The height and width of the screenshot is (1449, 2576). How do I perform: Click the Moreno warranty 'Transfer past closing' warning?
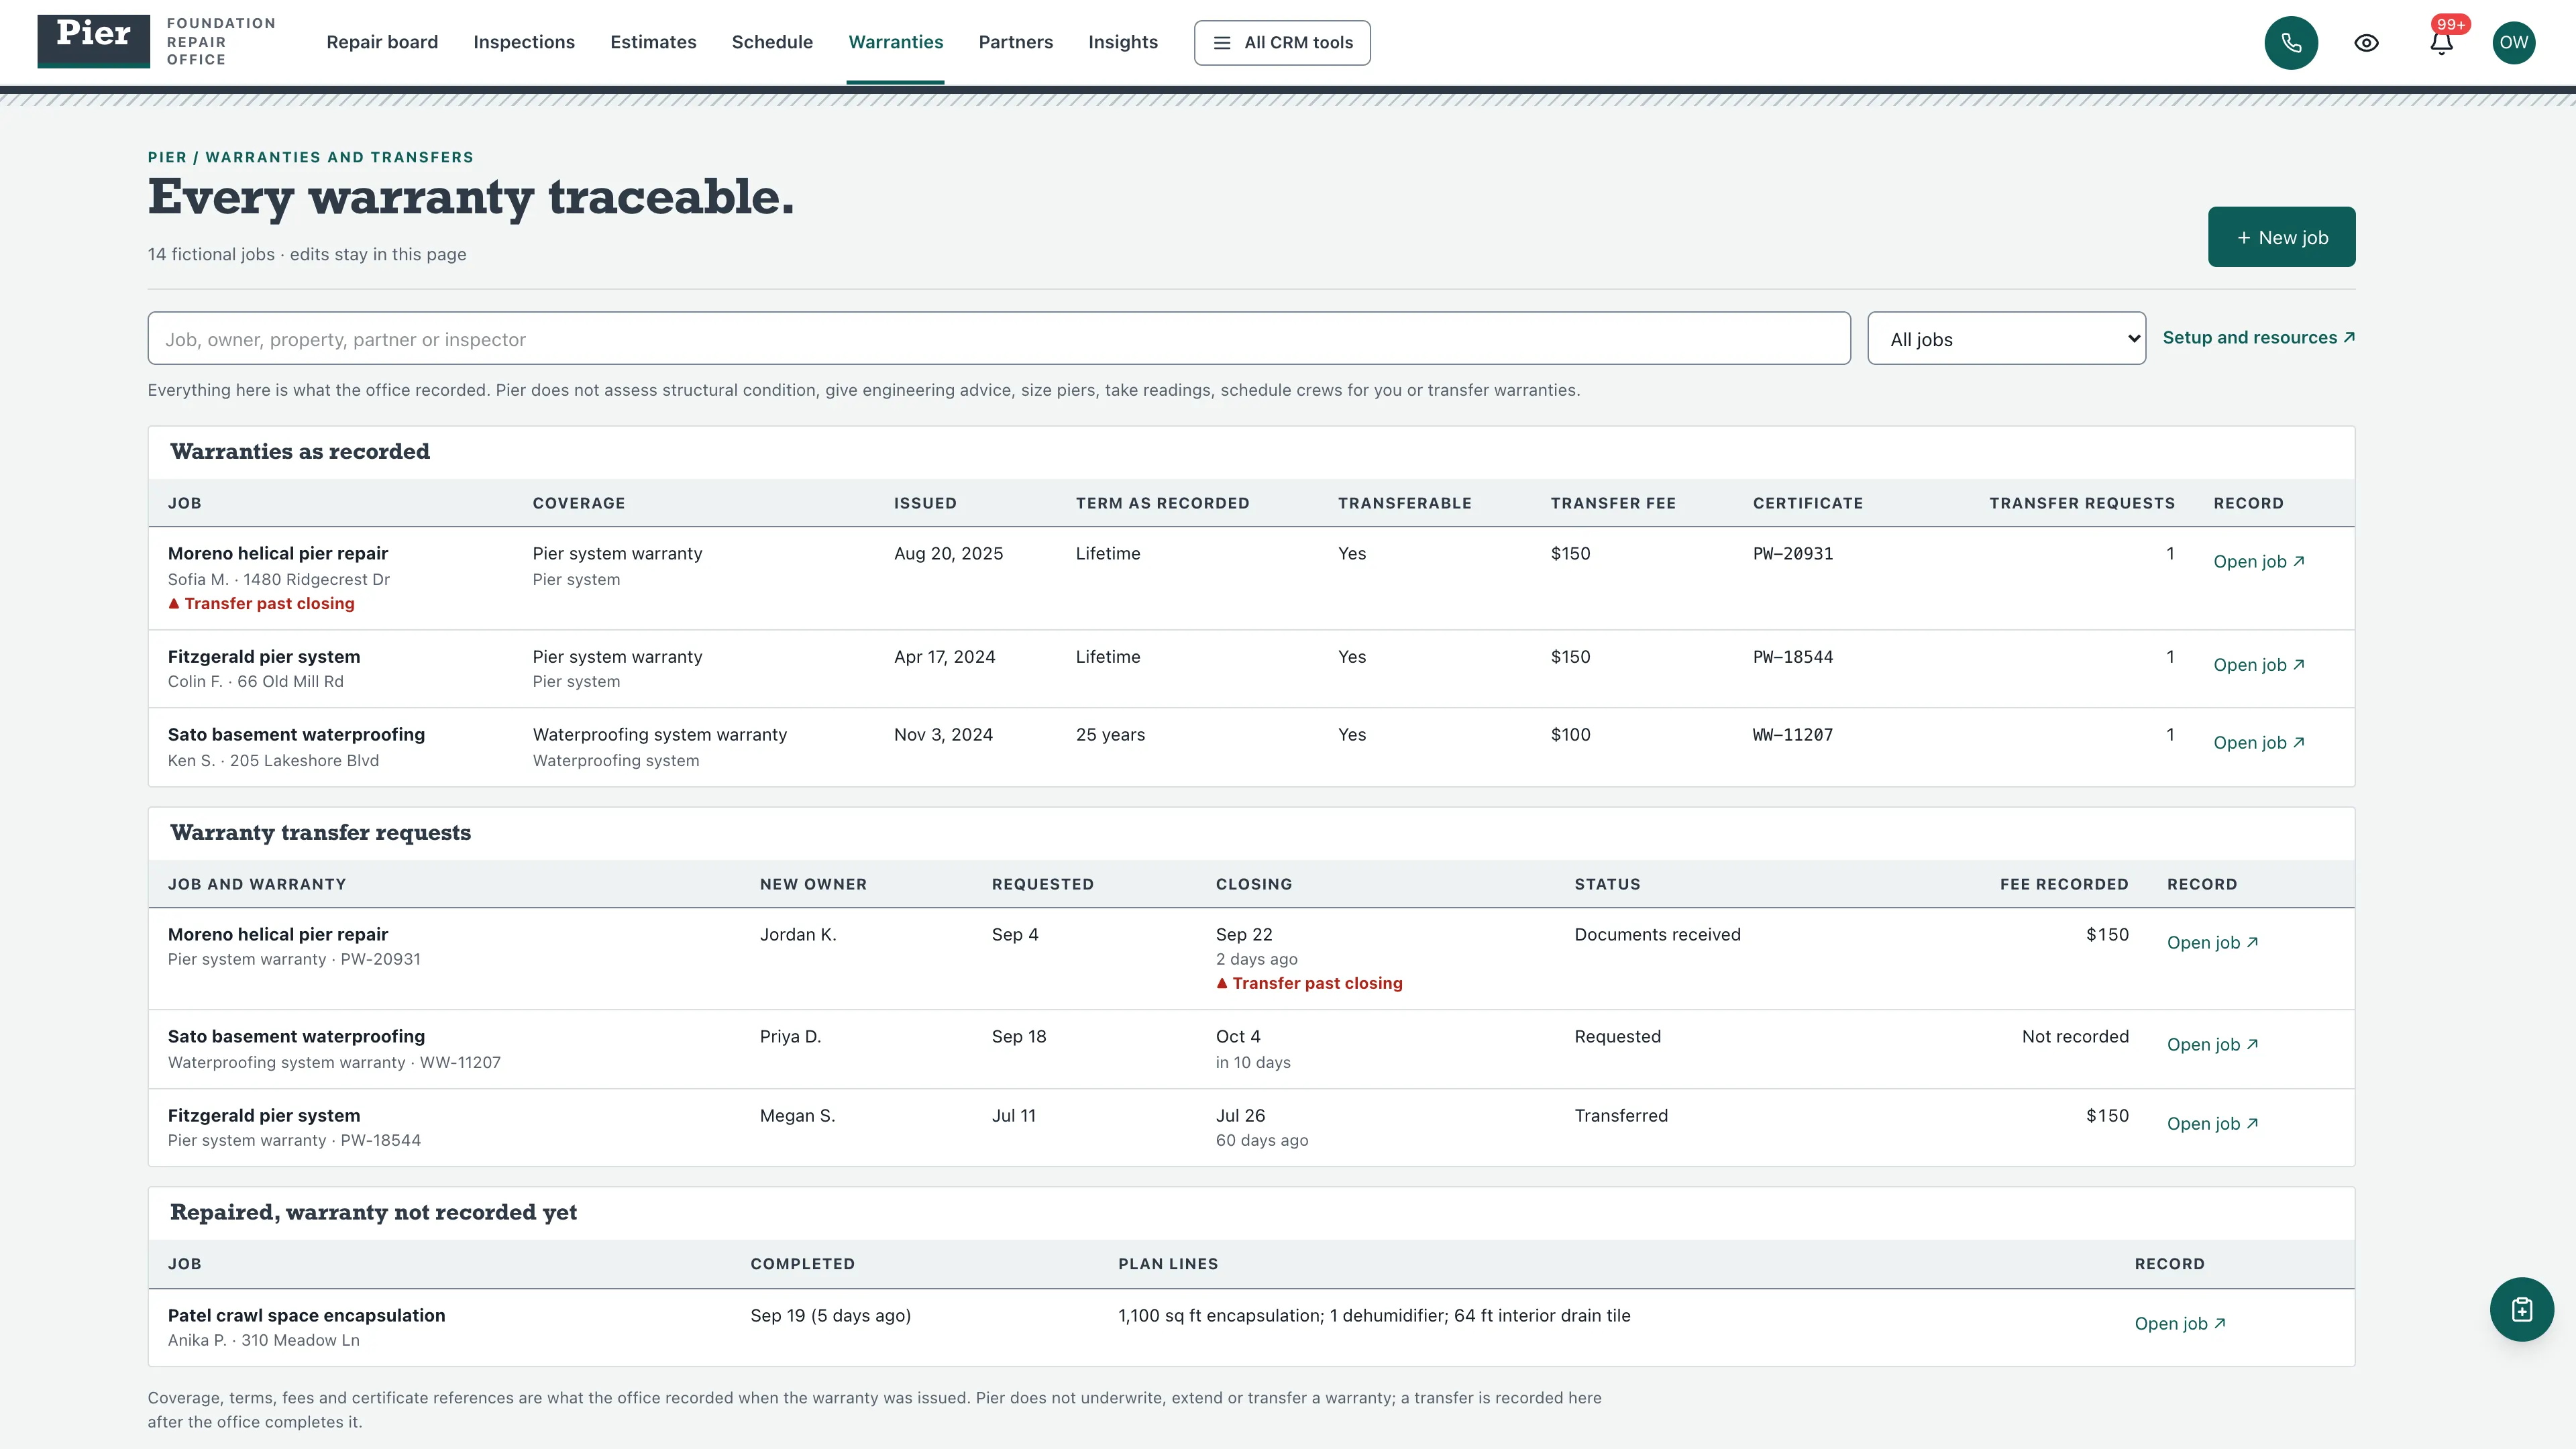pyautogui.click(x=261, y=604)
